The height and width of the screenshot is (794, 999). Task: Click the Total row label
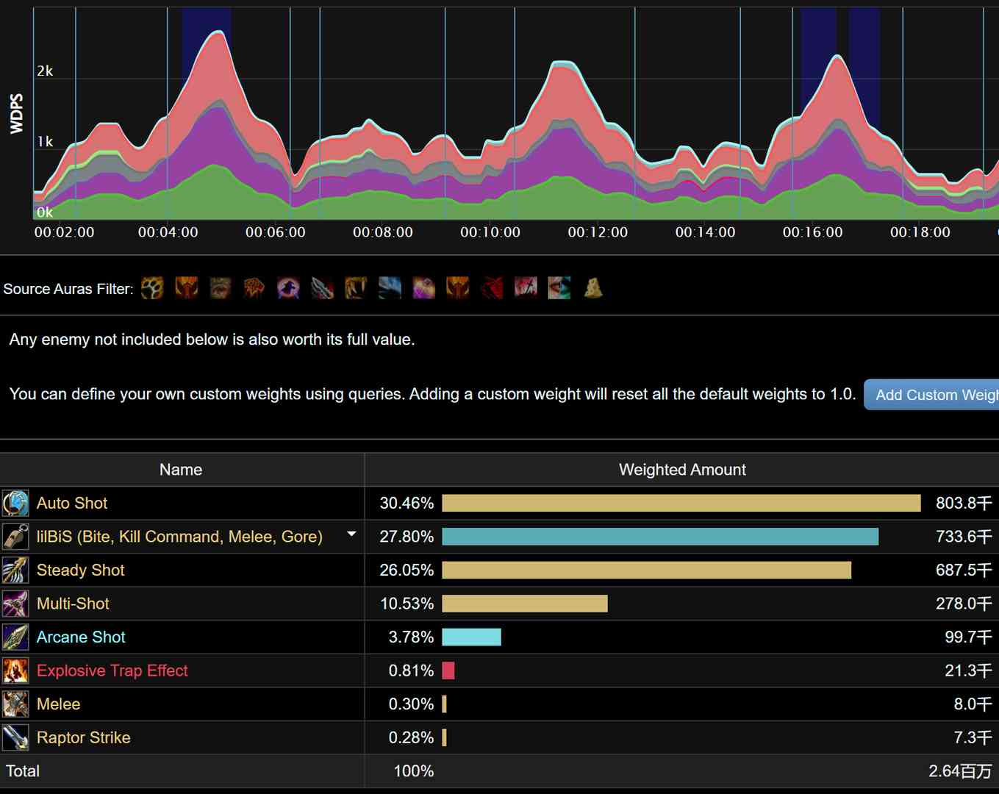pos(23,771)
